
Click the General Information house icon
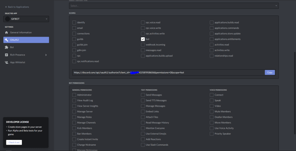tap(7, 33)
